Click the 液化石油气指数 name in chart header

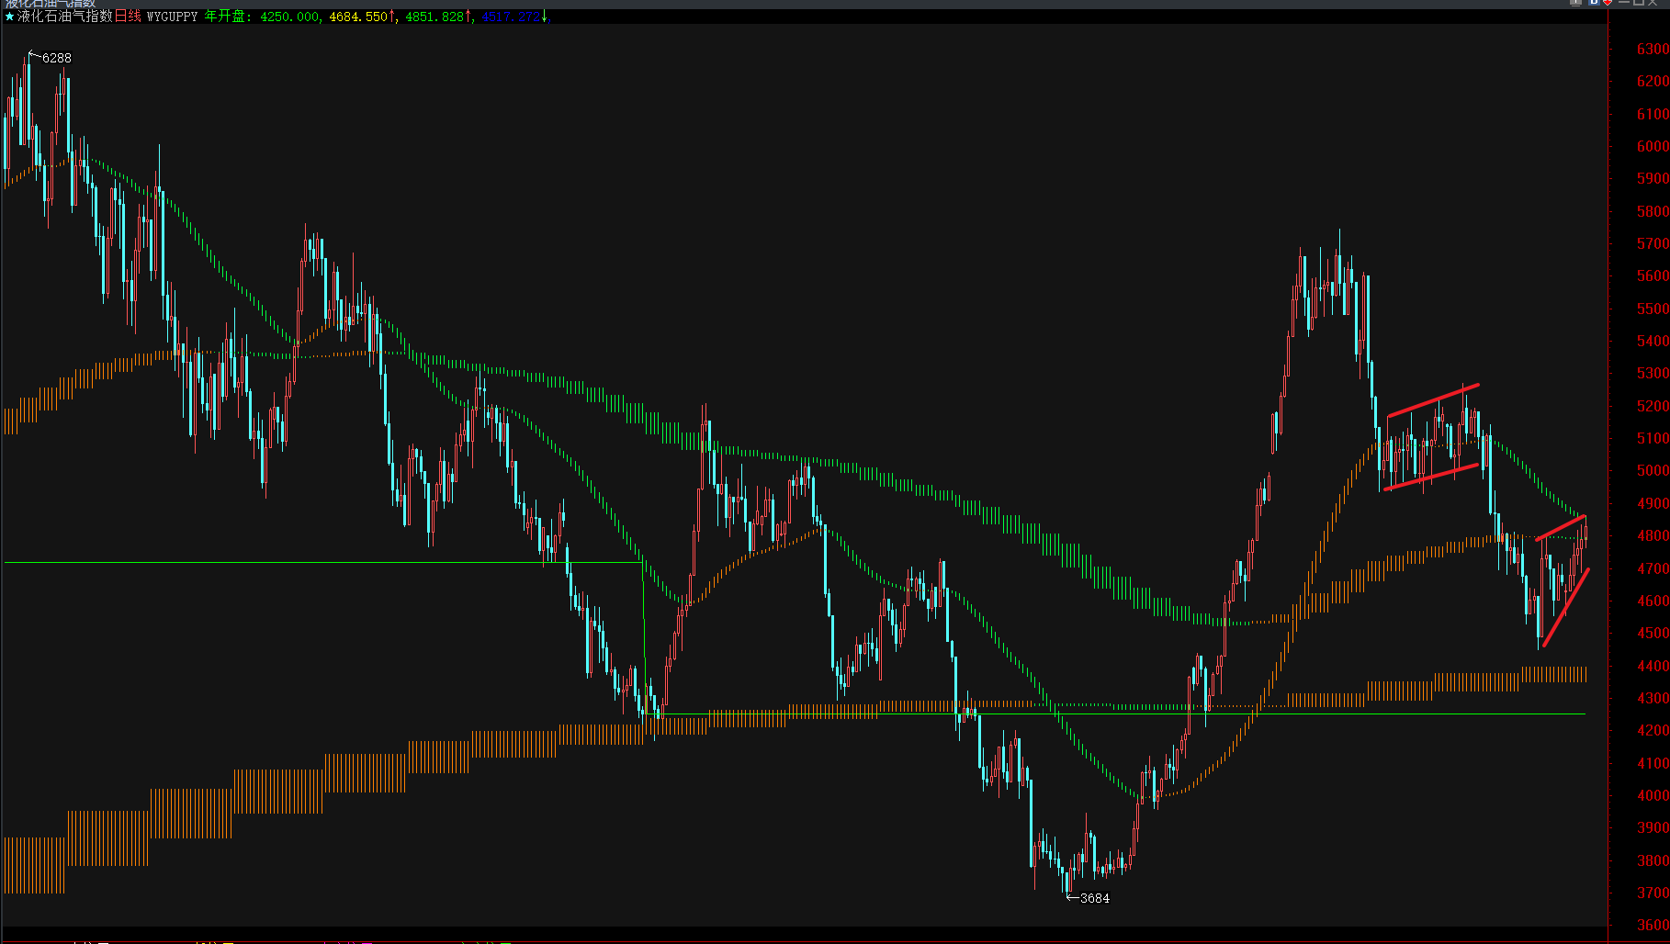point(64,17)
